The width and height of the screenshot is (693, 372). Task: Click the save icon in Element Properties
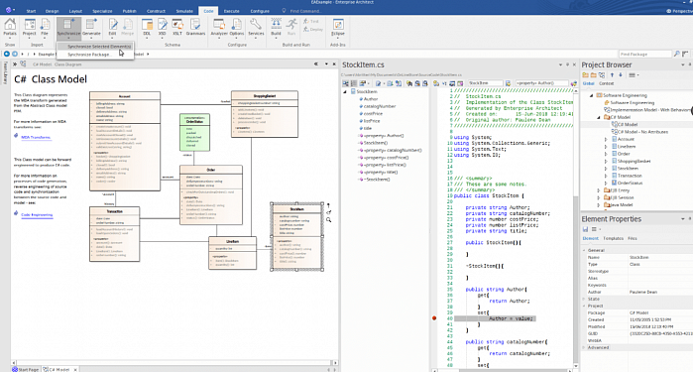click(586, 229)
